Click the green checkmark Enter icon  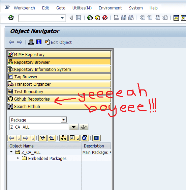[11, 18]
